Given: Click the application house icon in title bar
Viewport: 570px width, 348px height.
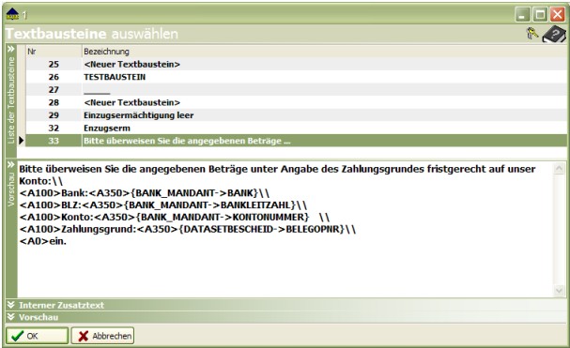Looking at the screenshot, I should (12, 14).
